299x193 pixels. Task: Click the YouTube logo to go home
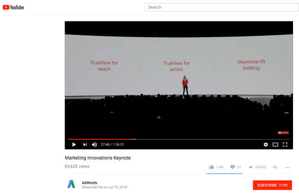coord(13,7)
